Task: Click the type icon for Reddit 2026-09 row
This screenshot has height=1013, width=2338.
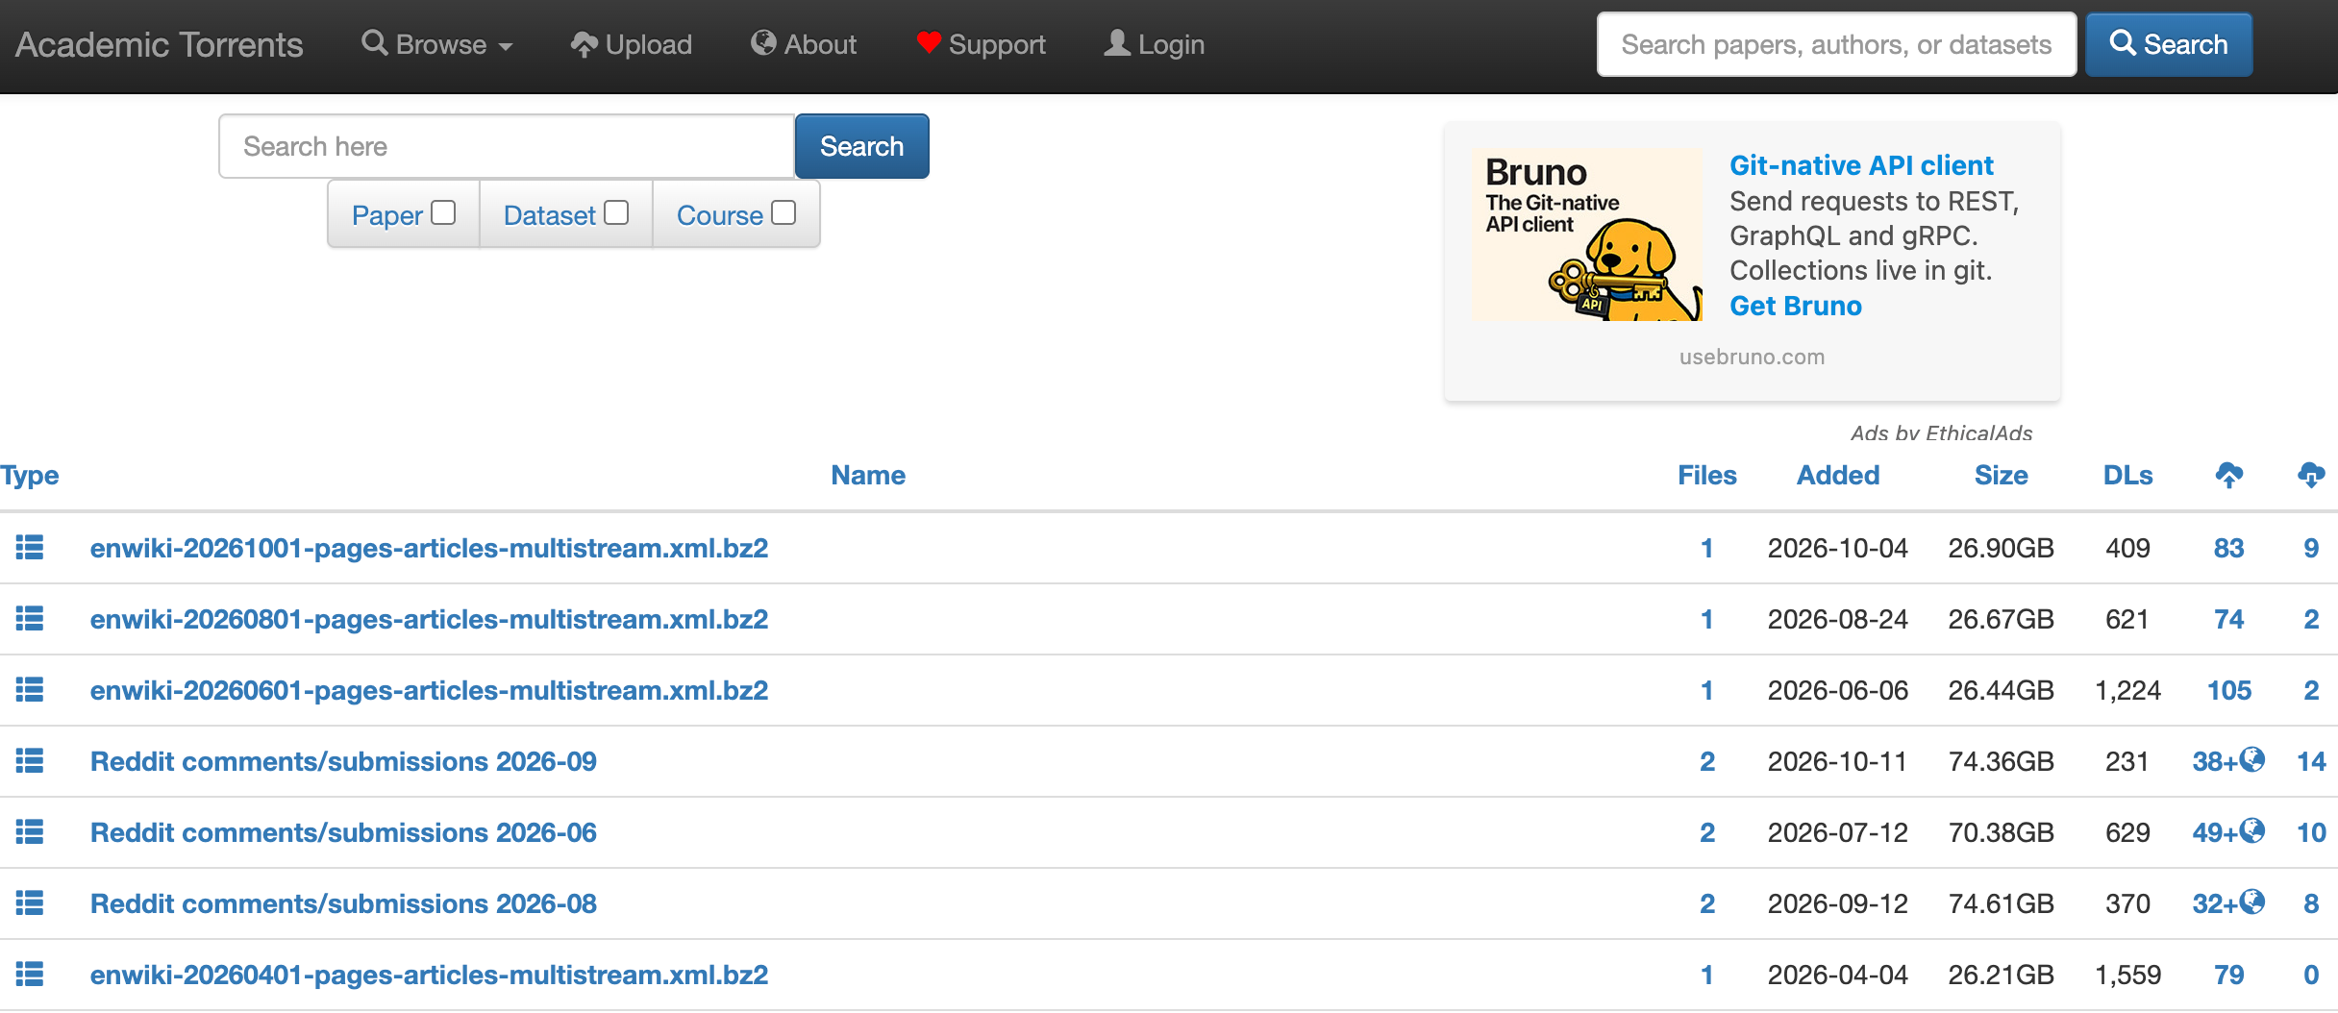Action: tap(30, 761)
